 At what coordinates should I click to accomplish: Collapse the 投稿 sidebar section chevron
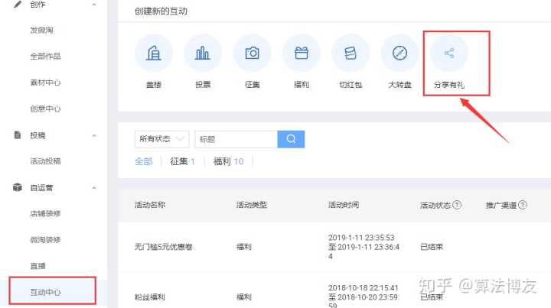[x=94, y=136]
